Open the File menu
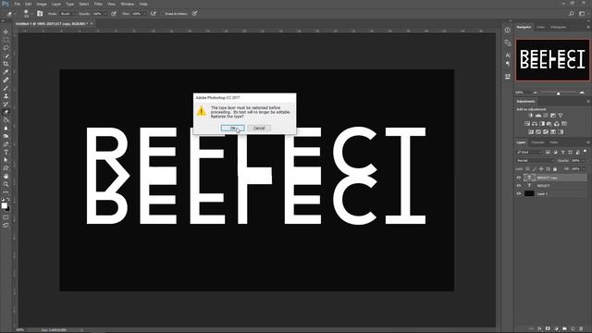The height and width of the screenshot is (333, 592). pyautogui.click(x=18, y=4)
